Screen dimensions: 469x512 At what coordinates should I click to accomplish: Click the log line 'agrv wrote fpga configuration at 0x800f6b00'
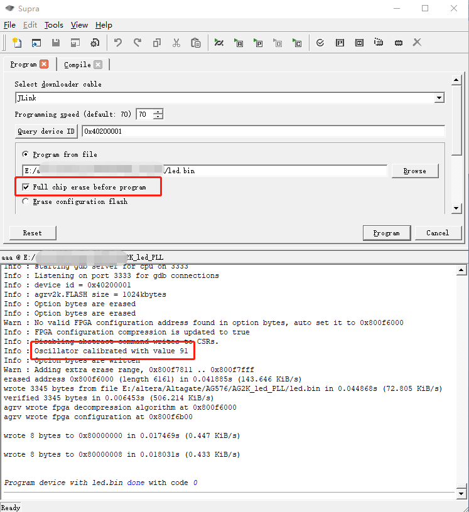click(x=98, y=417)
